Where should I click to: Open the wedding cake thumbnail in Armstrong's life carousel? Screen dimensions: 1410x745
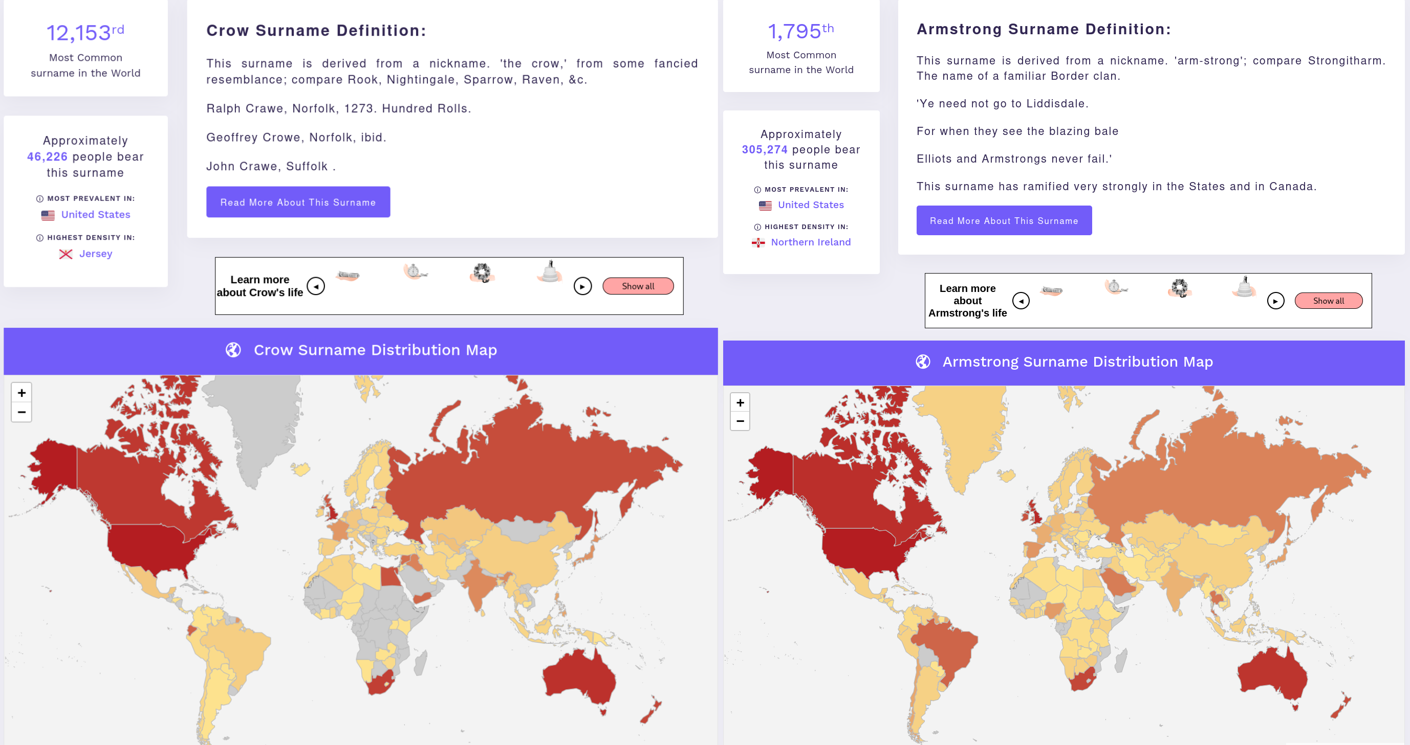[x=1244, y=287]
